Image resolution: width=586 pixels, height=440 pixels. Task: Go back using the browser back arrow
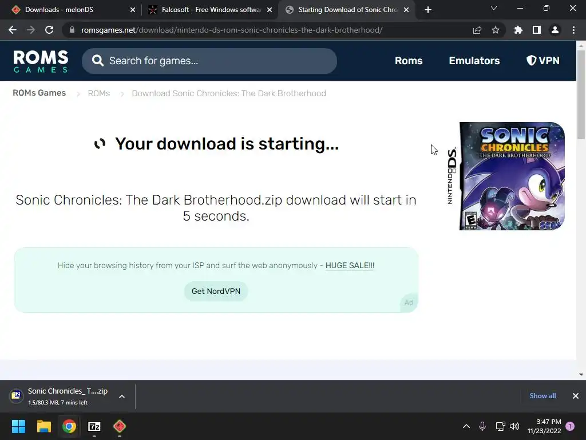13,30
